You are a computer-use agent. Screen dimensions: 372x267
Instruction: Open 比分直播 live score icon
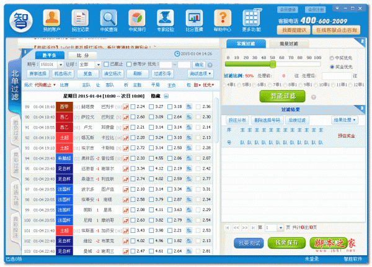point(194,20)
